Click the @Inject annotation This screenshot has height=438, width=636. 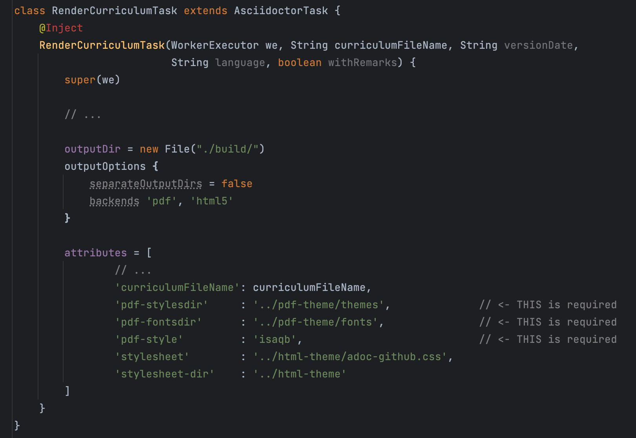tap(61, 28)
